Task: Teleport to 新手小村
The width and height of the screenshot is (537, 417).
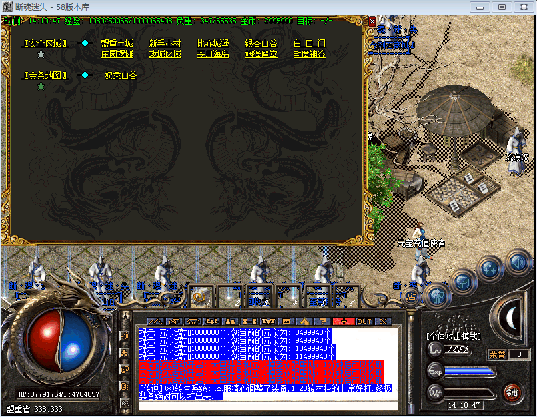Action: point(165,43)
